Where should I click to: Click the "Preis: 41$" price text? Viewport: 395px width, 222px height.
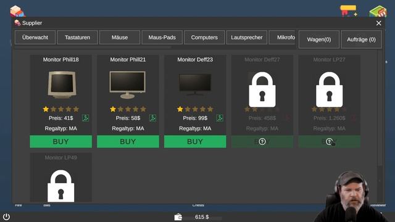click(61, 118)
